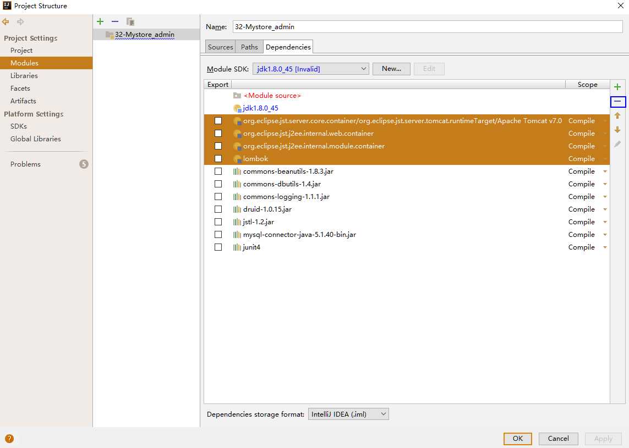Select the Dependencies tab
This screenshot has height=448, width=629.
tap(288, 47)
